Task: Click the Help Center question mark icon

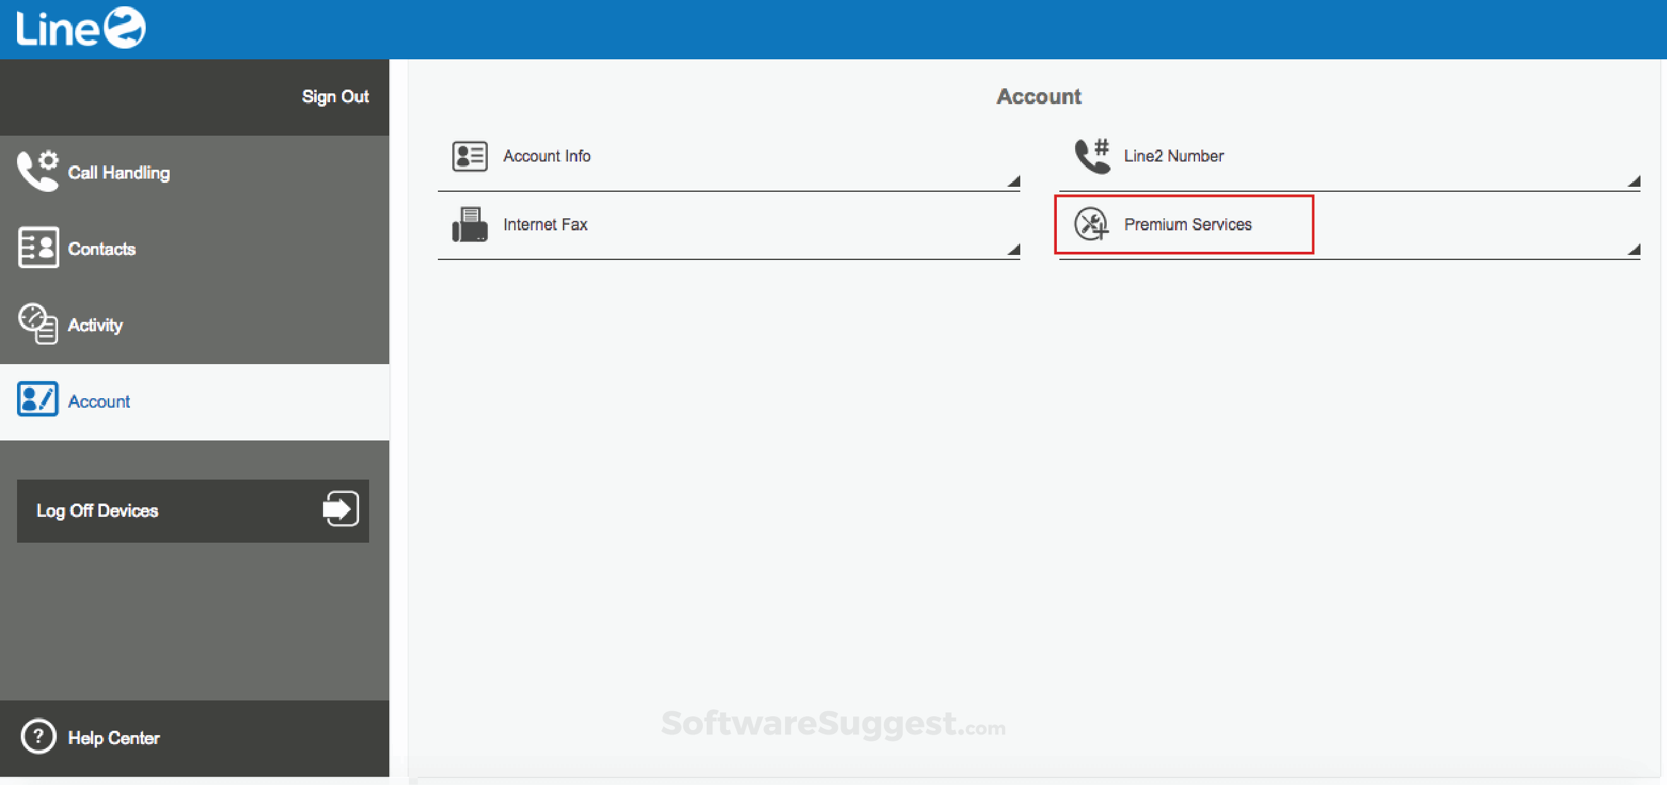Action: click(x=38, y=736)
